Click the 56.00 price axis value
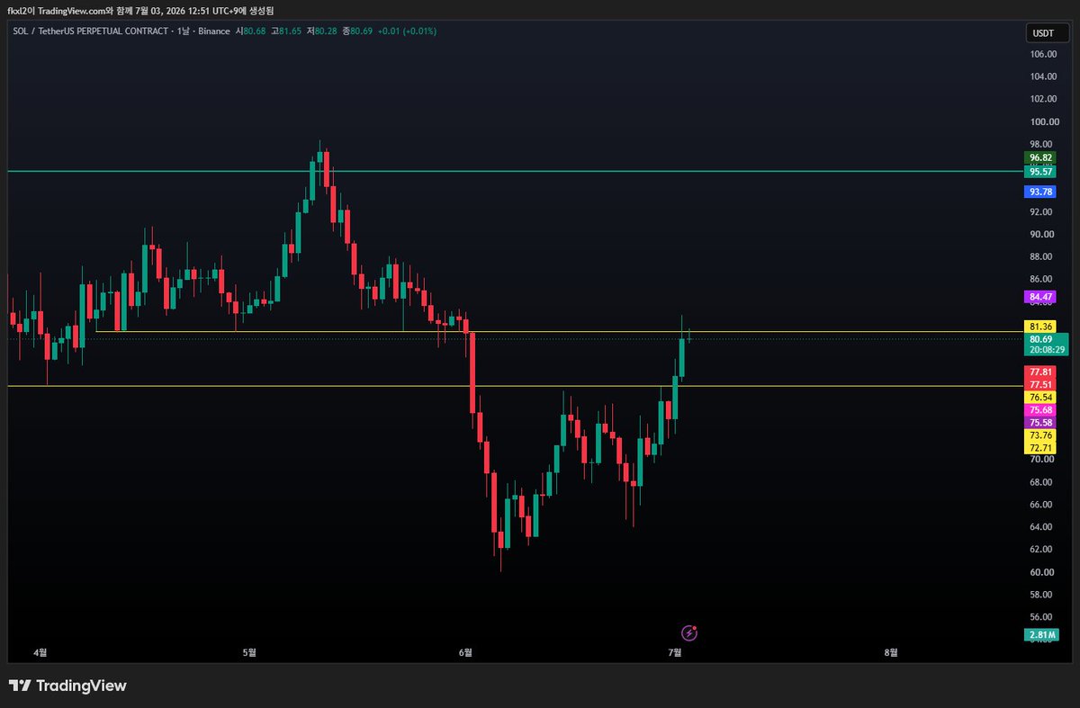The height and width of the screenshot is (708, 1080). tap(1041, 617)
